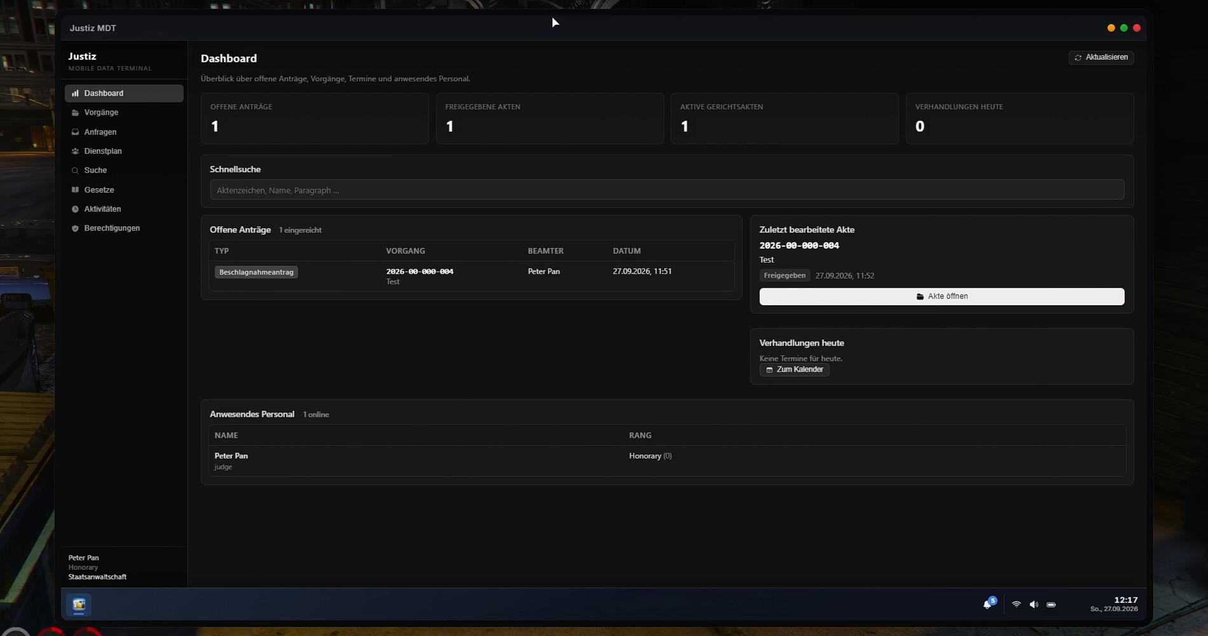This screenshot has height=636, width=1208.
Task: Click Peter Pan in Anwesendes Personal table
Action: (231, 456)
